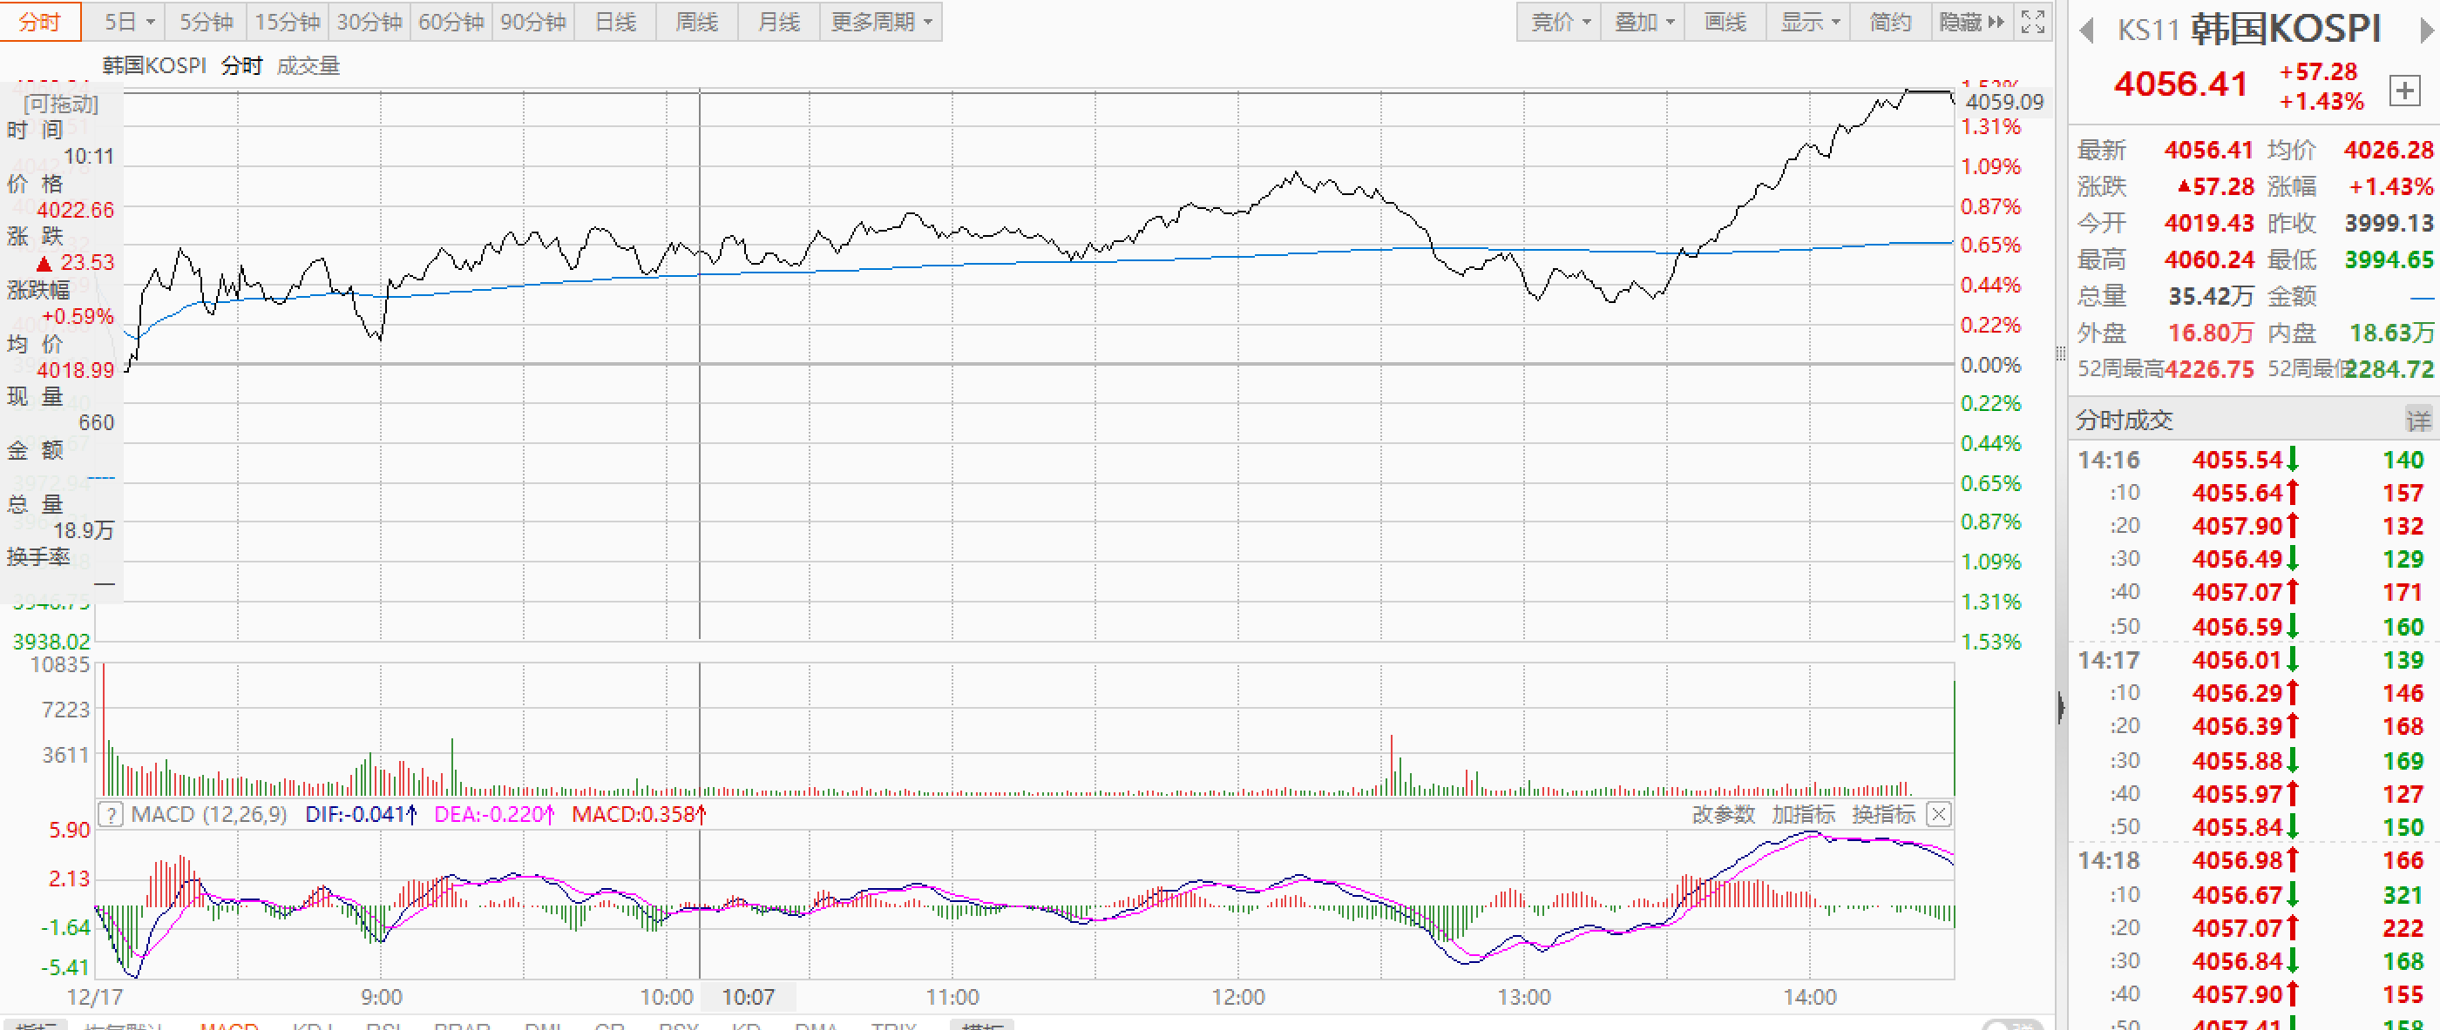Click the vertical splitter grip between chart and quote panel
The width and height of the screenshot is (2440, 1030).
2060,353
